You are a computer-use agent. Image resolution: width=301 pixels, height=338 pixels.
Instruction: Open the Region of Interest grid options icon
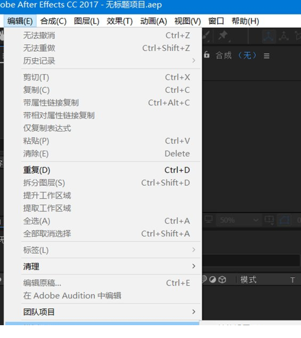click(x=269, y=220)
